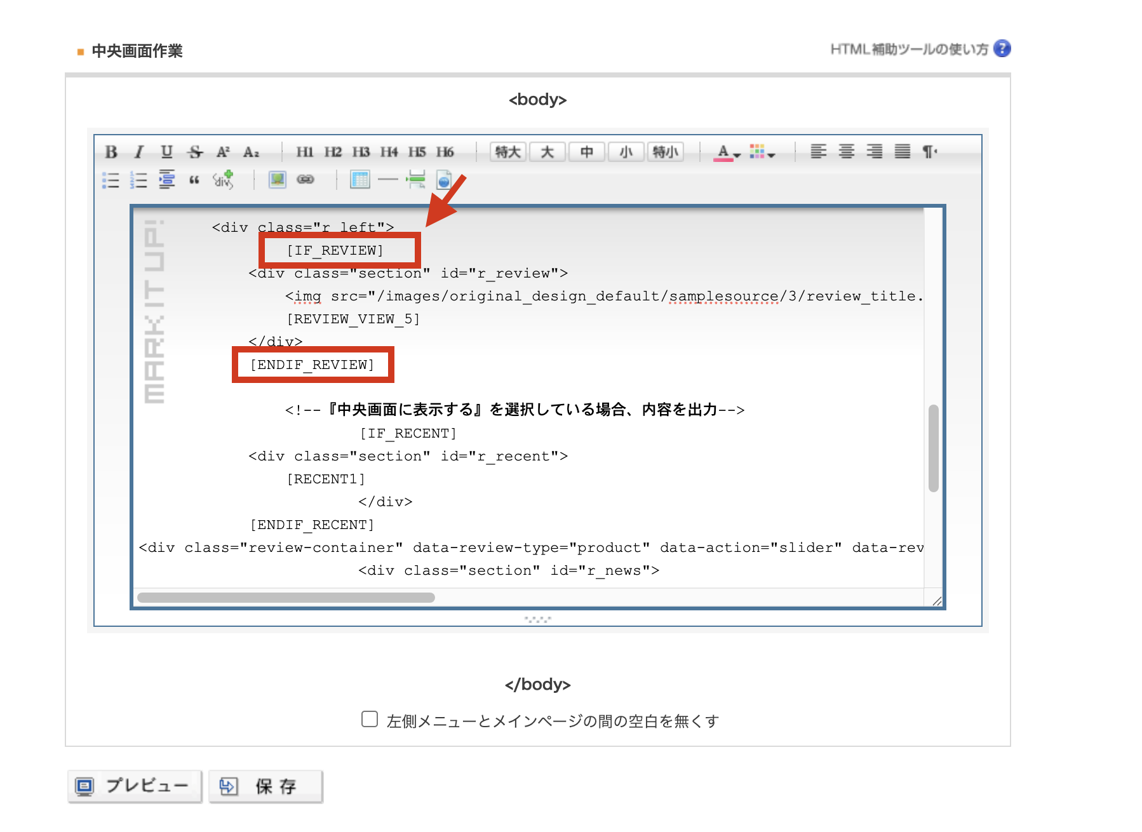Underline text using the U icon
This screenshot has width=1142, height=832.
click(166, 152)
